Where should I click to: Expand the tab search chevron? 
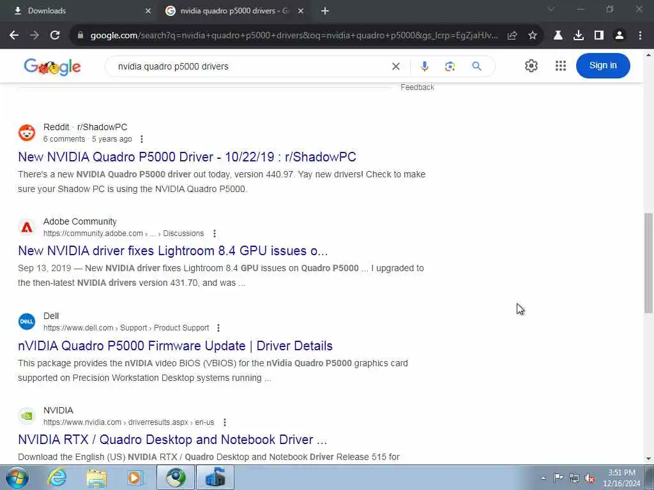[x=551, y=9]
